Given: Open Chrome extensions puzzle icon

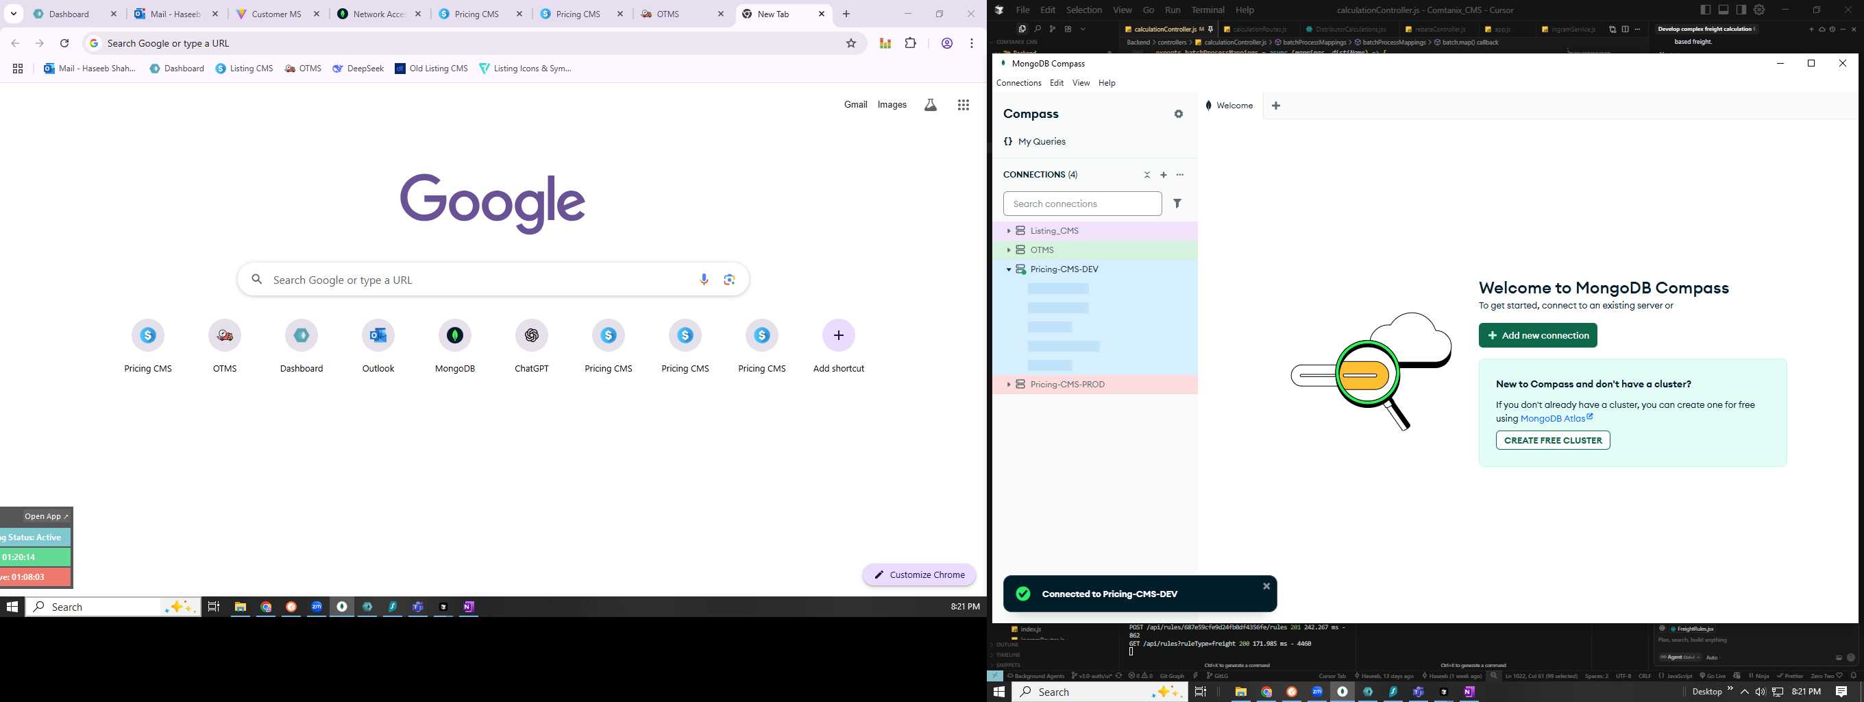Looking at the screenshot, I should tap(911, 43).
